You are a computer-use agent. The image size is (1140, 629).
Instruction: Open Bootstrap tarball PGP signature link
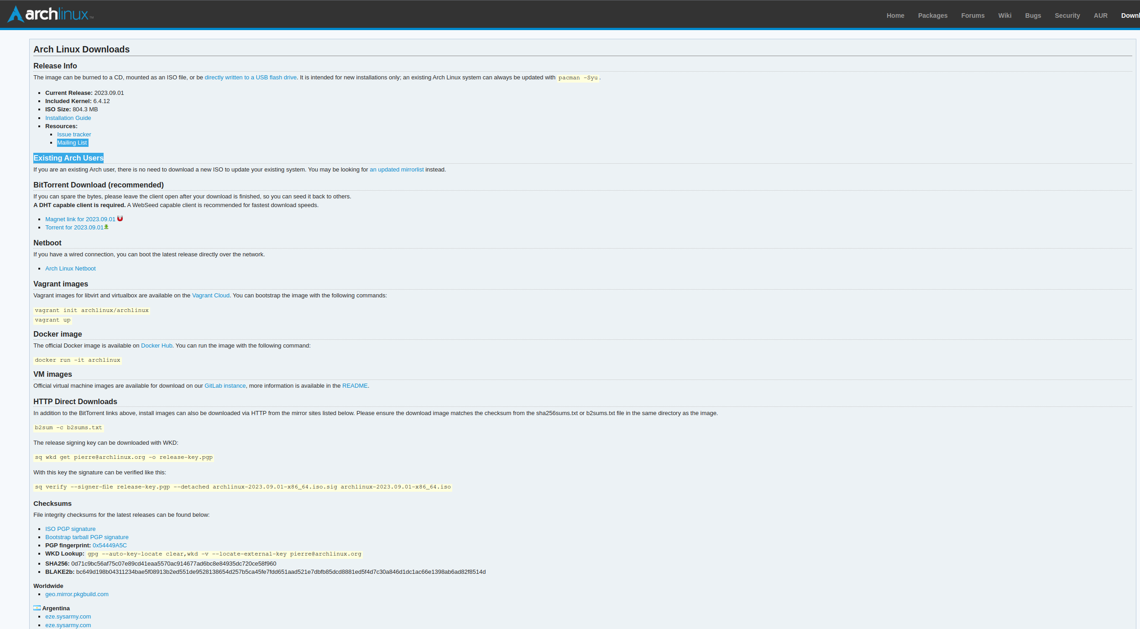click(87, 537)
